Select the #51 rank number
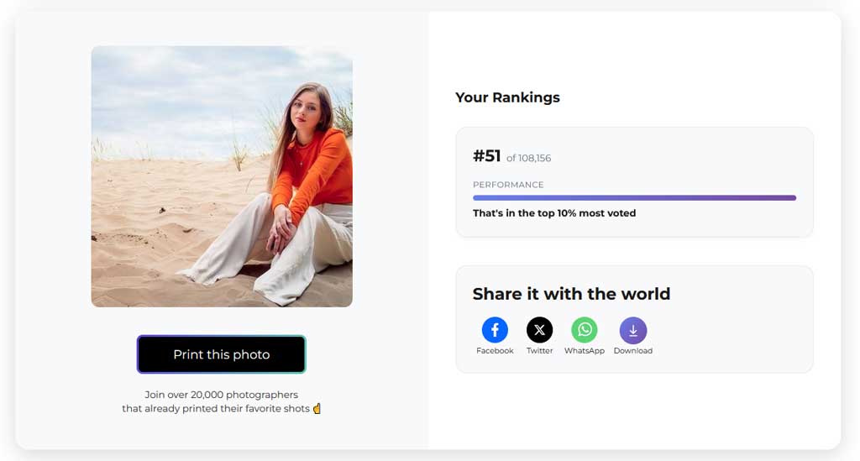The height and width of the screenshot is (461, 860). [x=486, y=156]
